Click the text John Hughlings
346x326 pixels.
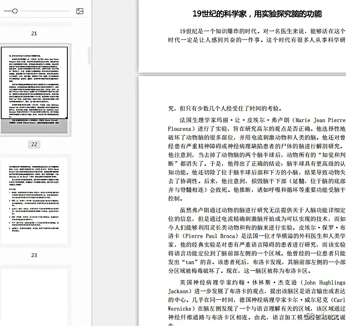pyautogui.click(x=325, y=283)
